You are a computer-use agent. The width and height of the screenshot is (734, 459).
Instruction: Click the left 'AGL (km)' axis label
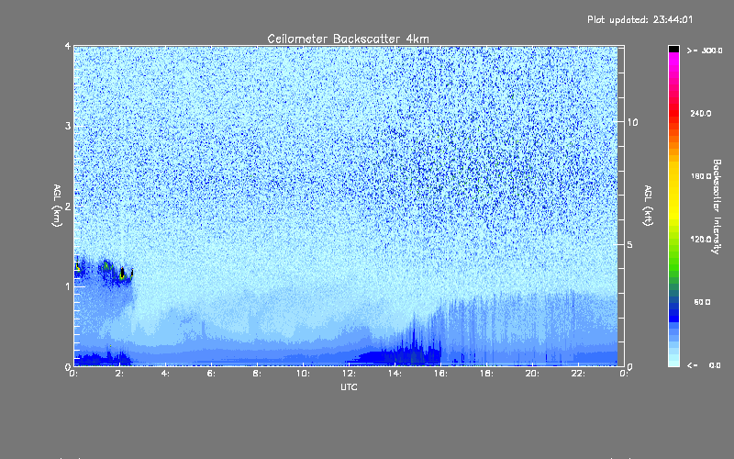57,206
